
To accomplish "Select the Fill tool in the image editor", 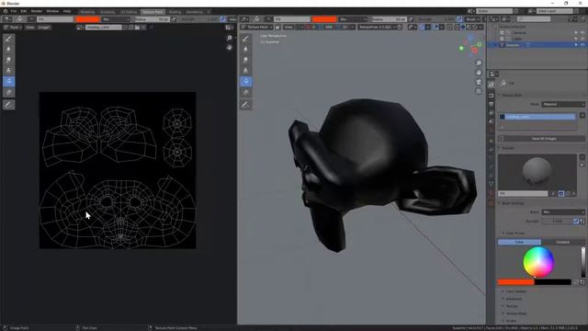I will coord(8,82).
